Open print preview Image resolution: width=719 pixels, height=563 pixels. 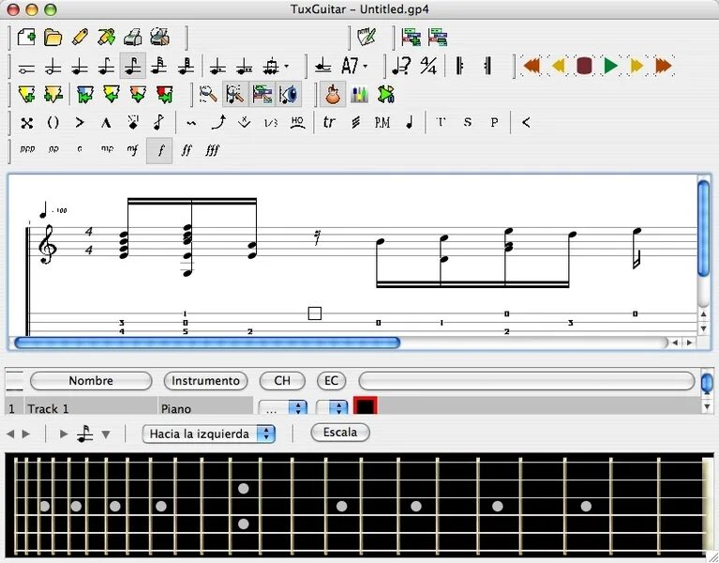click(159, 37)
